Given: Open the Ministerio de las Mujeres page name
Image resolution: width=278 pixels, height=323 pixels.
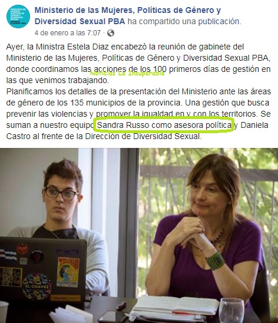Looking at the screenshot, I should coord(128,16).
